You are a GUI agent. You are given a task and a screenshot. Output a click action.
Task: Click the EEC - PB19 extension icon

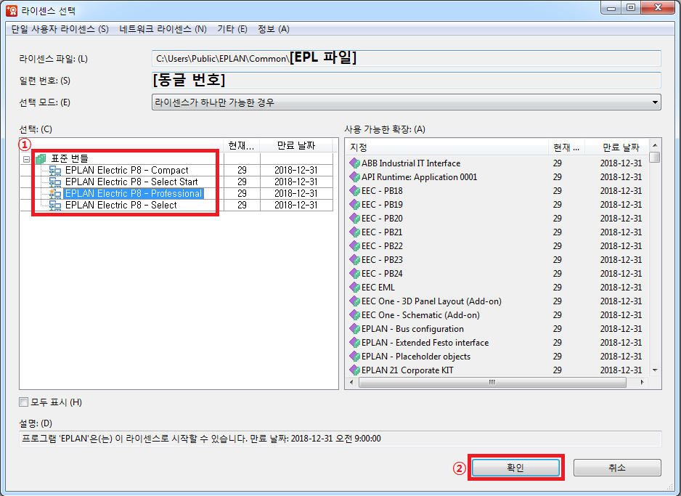354,205
